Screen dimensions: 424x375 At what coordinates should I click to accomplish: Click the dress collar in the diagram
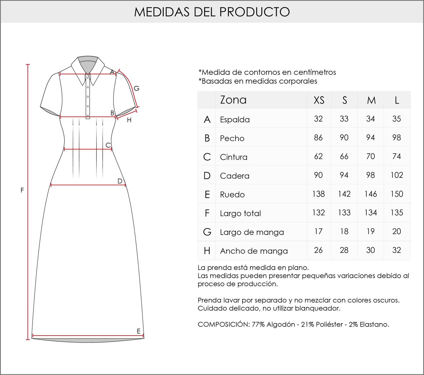[87, 66]
